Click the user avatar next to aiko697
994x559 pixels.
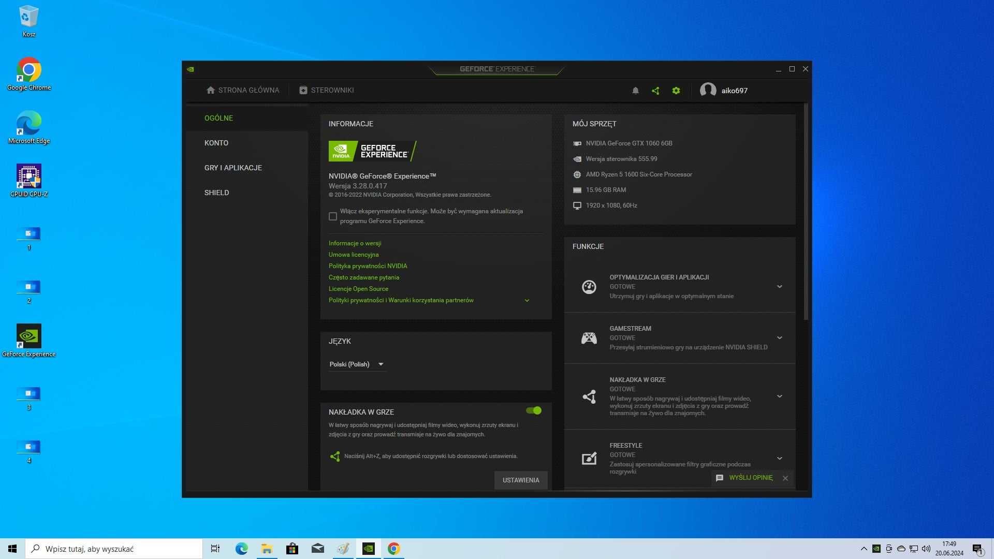pos(708,90)
